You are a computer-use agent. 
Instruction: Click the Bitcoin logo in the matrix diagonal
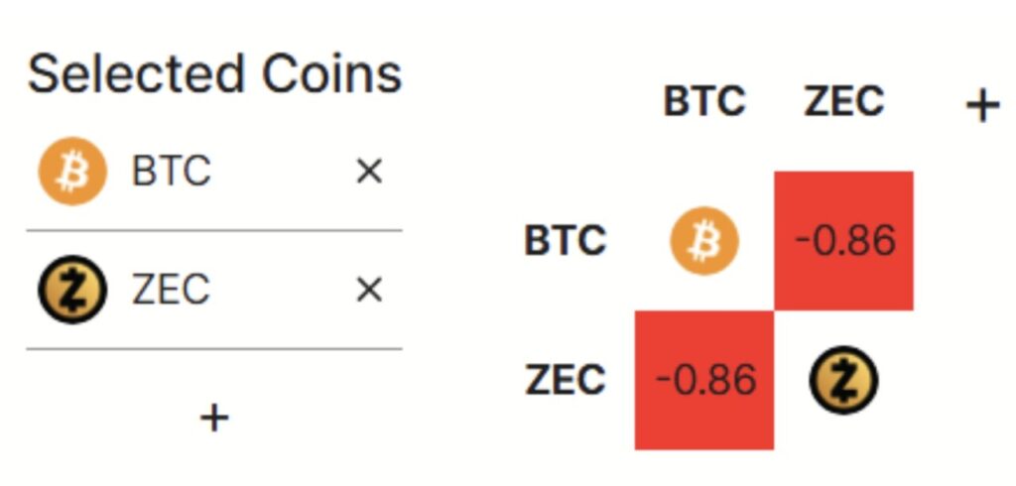click(x=704, y=241)
